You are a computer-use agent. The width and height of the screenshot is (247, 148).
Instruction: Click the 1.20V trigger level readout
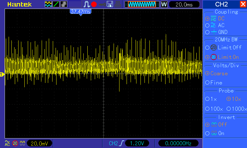click(137, 143)
